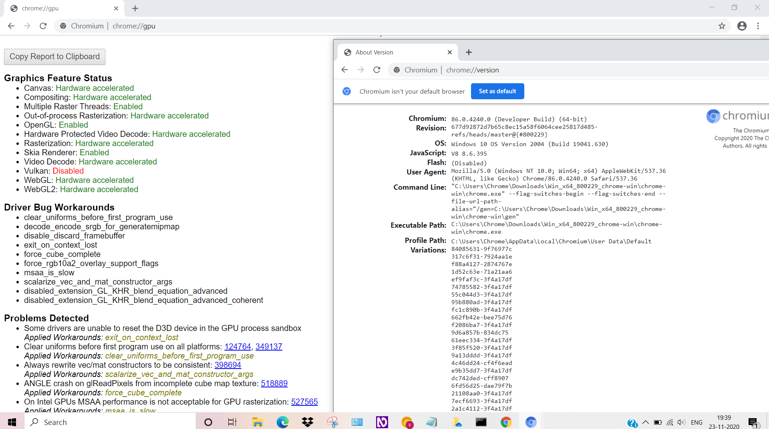The image size is (769, 429).
Task: Go back in the chrome://gpu window
Action: pyautogui.click(x=11, y=26)
